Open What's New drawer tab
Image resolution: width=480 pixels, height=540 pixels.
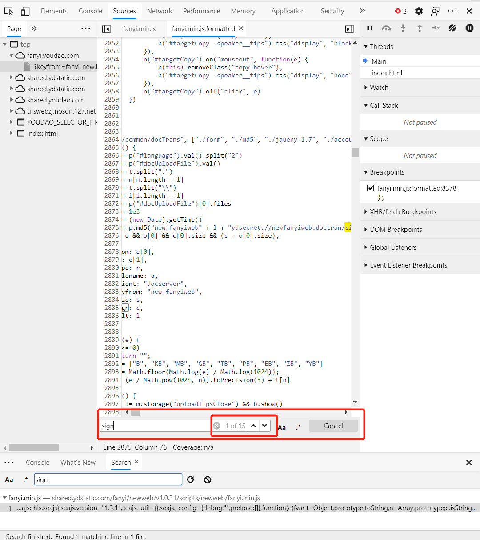[x=78, y=463]
